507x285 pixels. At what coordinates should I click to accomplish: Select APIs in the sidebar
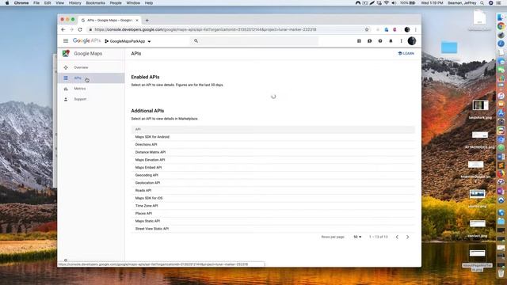pyautogui.click(x=91, y=78)
